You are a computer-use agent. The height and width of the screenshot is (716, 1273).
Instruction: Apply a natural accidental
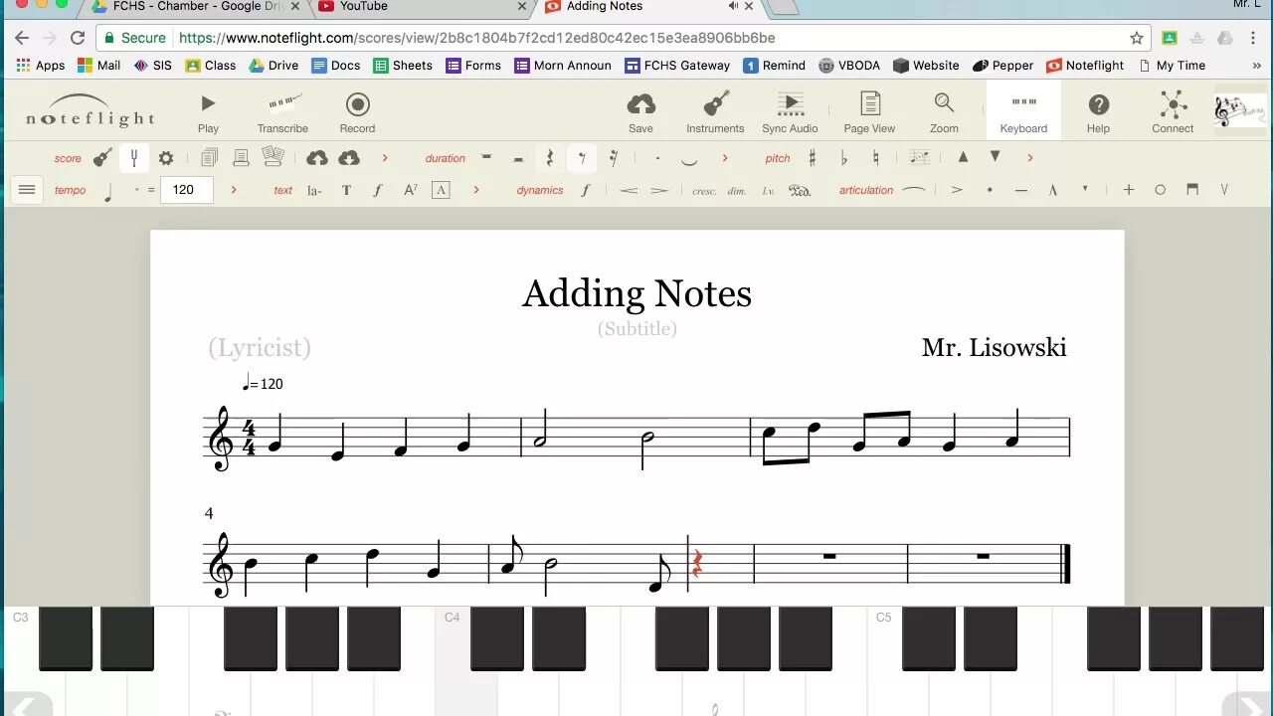point(876,158)
